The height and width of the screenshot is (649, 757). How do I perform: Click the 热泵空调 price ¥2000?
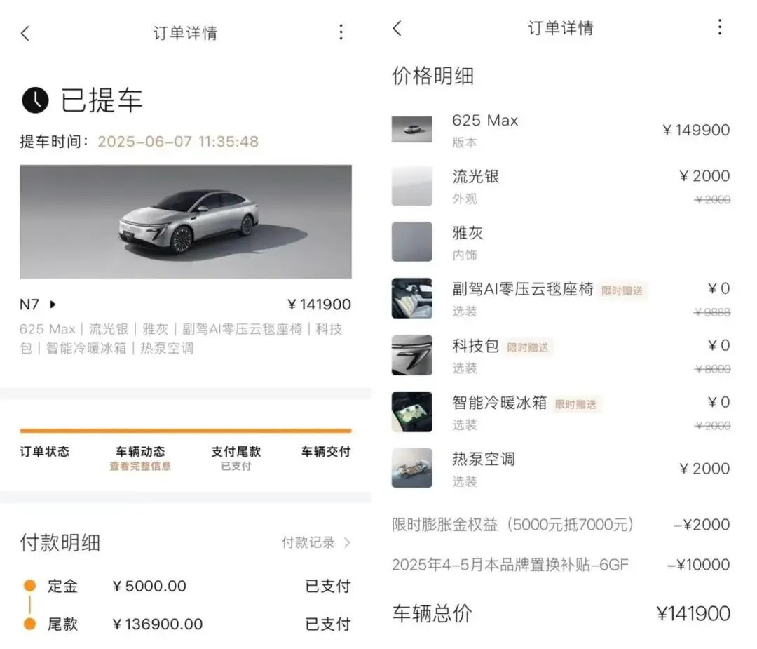point(704,468)
